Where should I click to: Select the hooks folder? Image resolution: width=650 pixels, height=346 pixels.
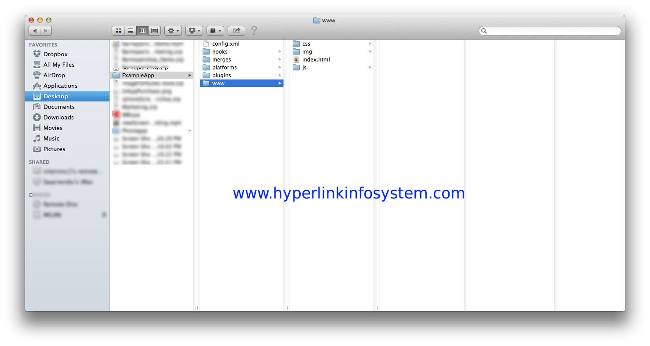[x=242, y=52]
